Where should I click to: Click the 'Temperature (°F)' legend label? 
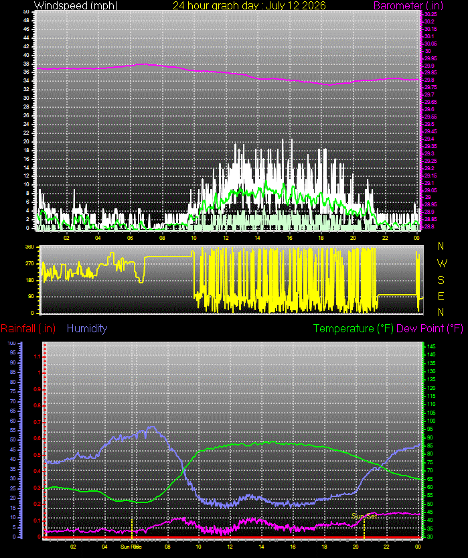[x=354, y=328]
